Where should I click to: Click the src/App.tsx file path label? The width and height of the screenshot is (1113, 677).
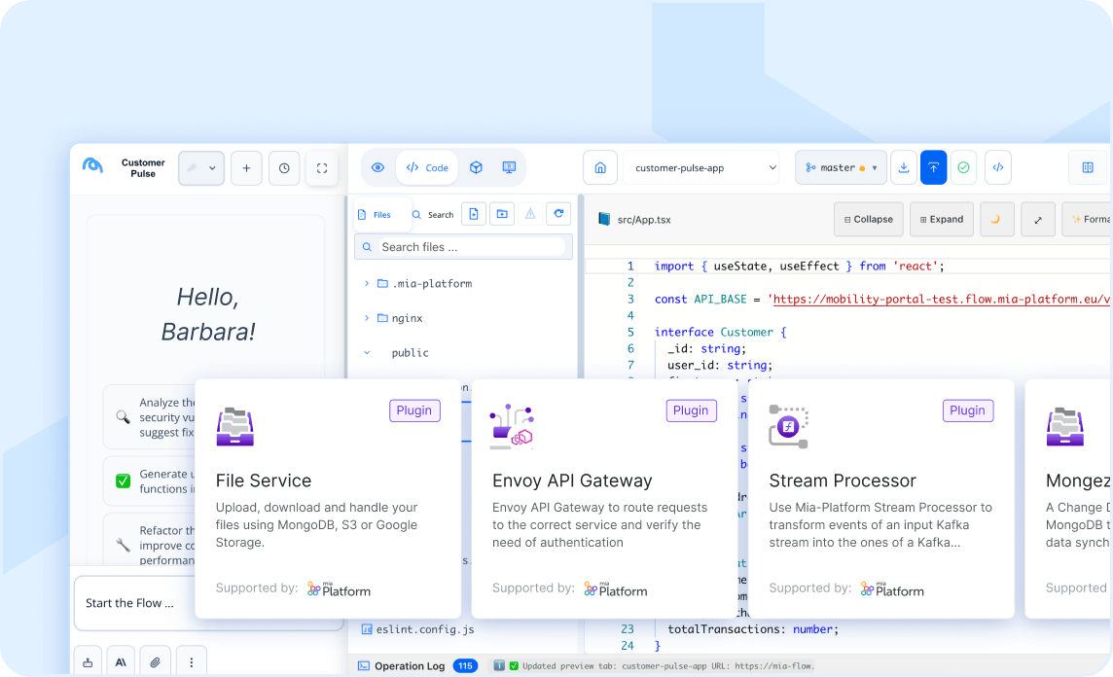pyautogui.click(x=644, y=219)
